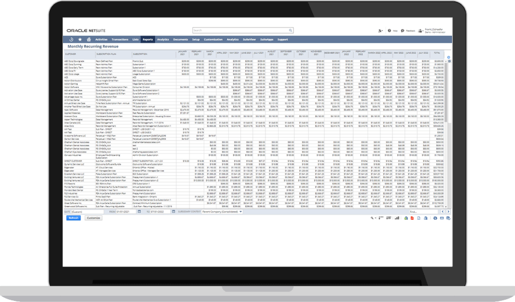
Task: Click into the Find field
Action: coord(423,212)
